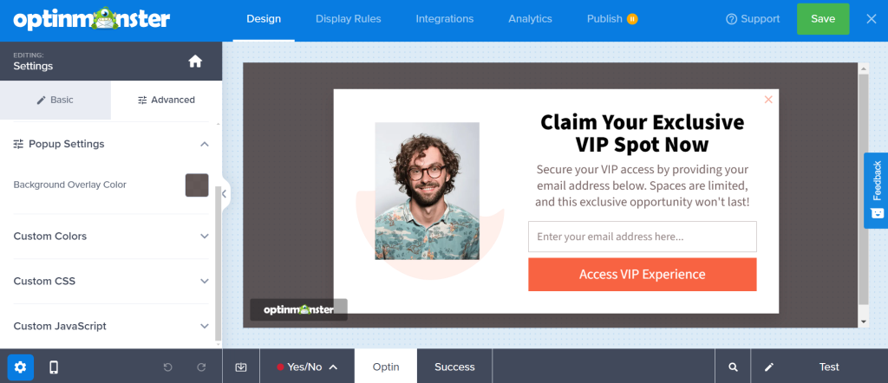Click the green Save button
The width and height of the screenshot is (888, 383).
tap(823, 19)
